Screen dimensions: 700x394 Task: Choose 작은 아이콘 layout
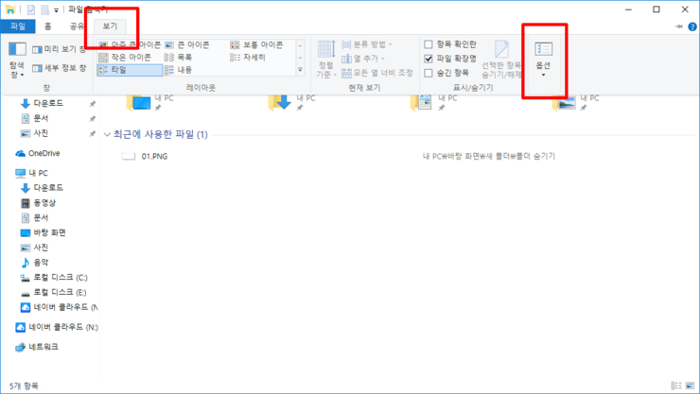tap(125, 57)
